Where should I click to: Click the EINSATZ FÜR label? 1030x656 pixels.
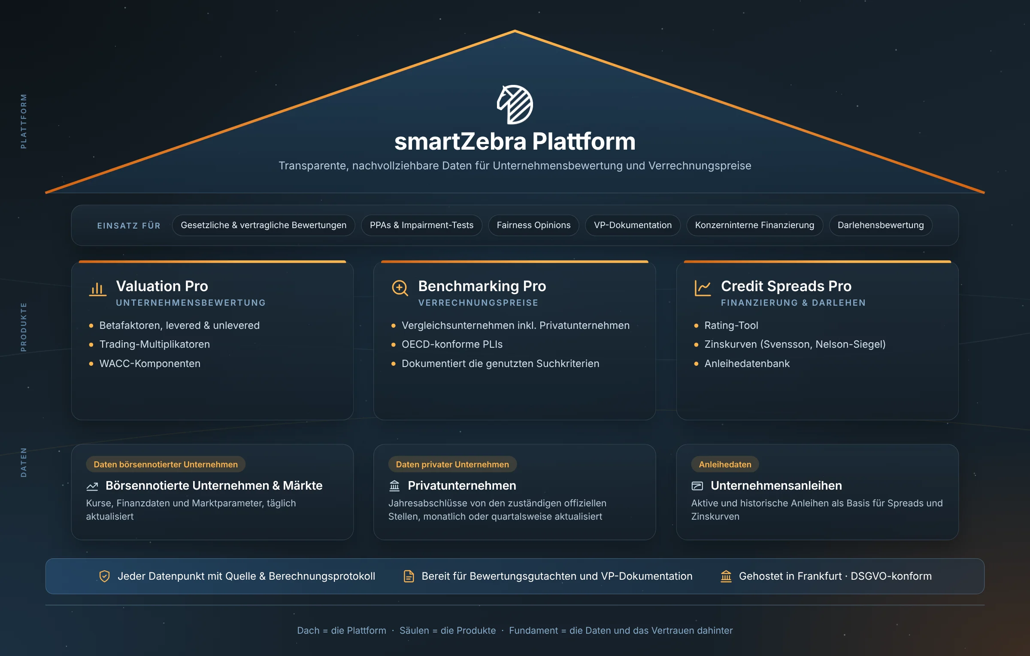[x=129, y=226]
